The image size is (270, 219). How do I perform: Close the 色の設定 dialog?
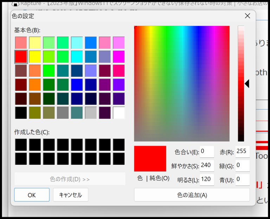click(247, 16)
